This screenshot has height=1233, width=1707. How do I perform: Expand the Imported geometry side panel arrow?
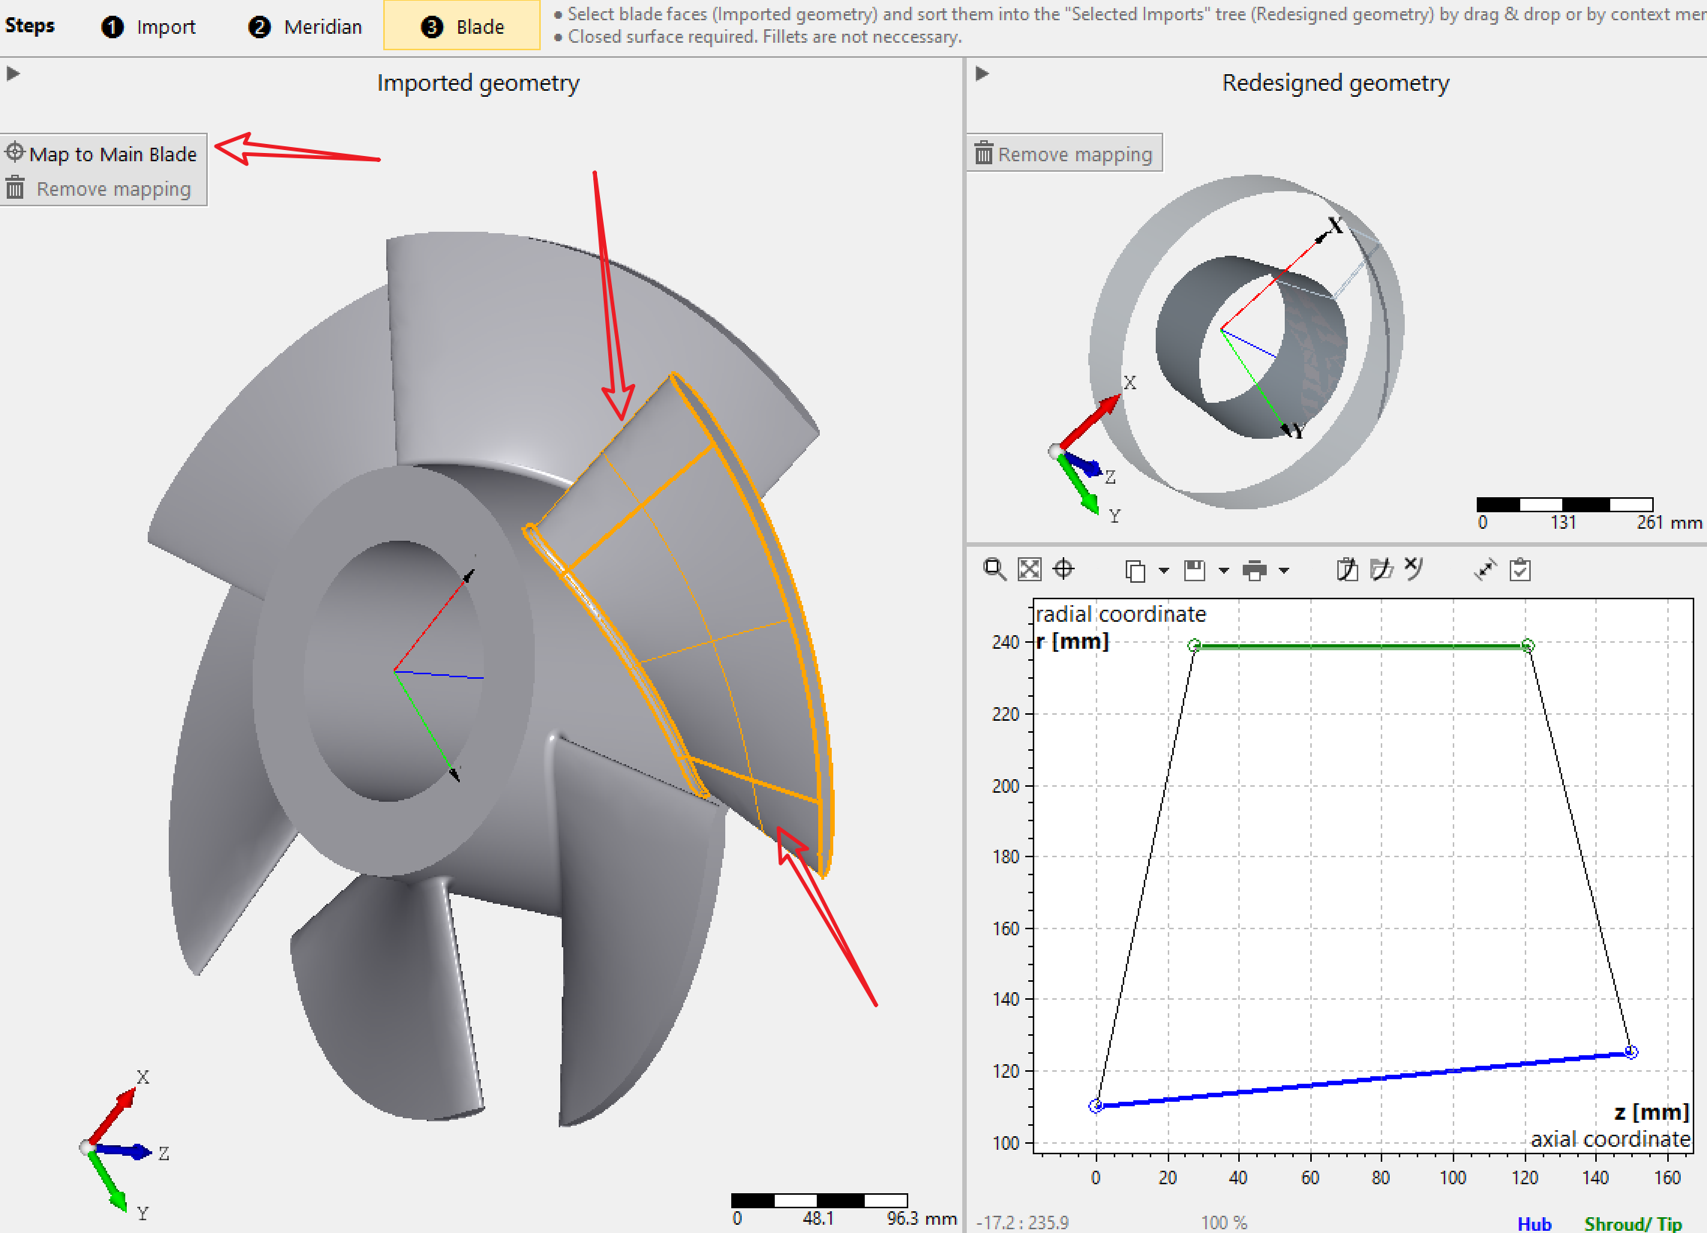pyautogui.click(x=13, y=73)
